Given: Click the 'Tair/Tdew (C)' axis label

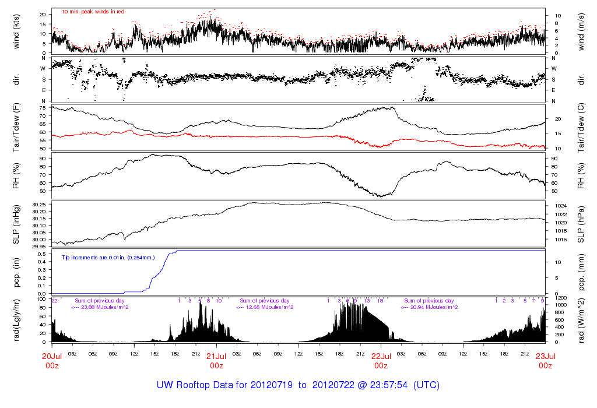Looking at the screenshot, I should click(581, 128).
